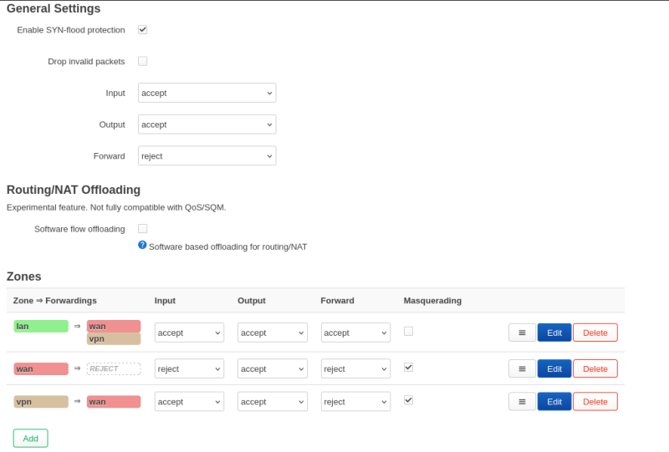The image size is (669, 452).
Task: Enable Drop invalid packets checkbox
Action: point(142,61)
